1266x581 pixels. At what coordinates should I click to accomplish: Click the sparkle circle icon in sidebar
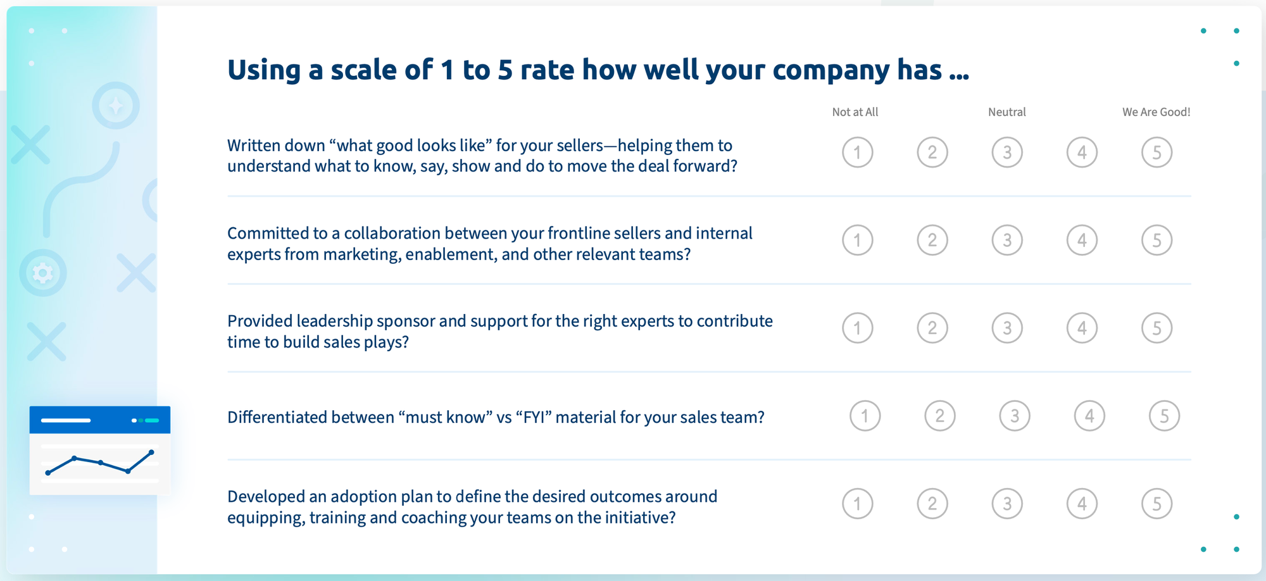[x=116, y=106]
